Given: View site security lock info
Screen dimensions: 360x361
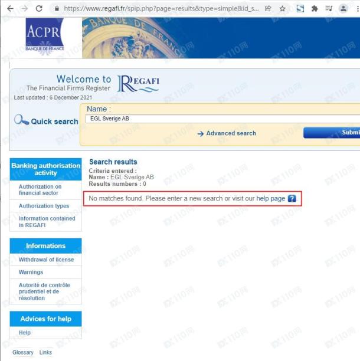Looking at the screenshot, I should (57, 9).
